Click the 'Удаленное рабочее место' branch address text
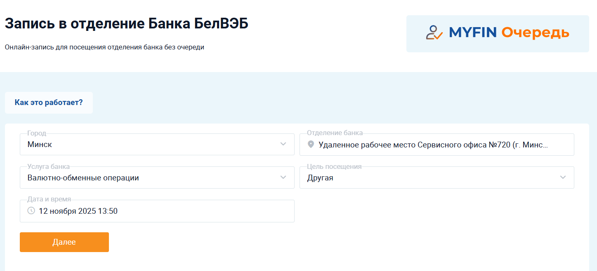Image resolution: width=597 pixels, height=271 pixels. pyautogui.click(x=433, y=145)
